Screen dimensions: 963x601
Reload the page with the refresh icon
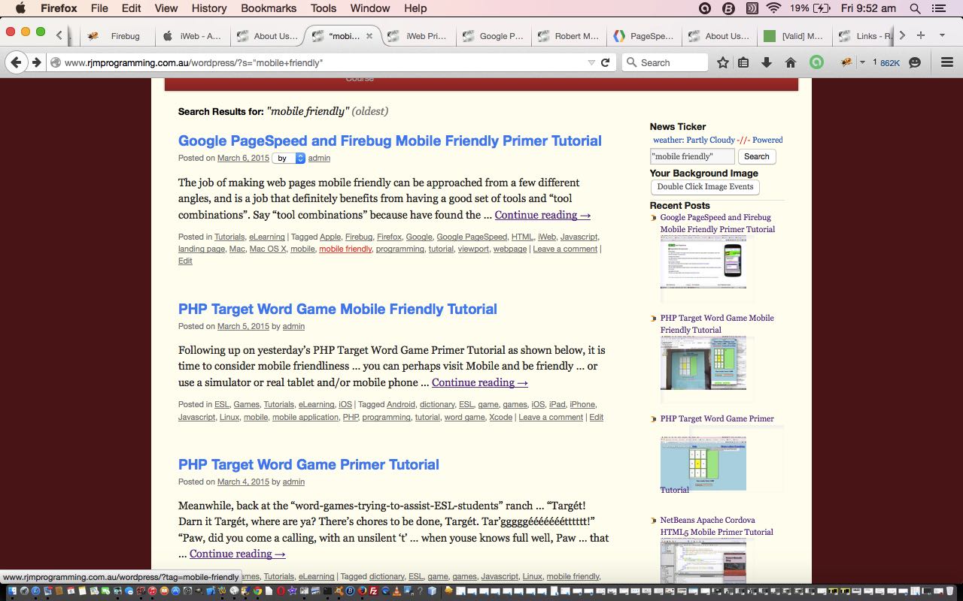(x=605, y=63)
